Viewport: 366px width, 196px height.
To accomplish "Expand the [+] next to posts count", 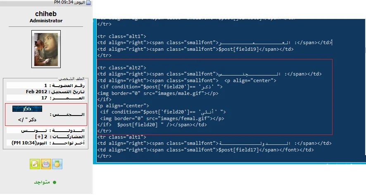I will [38, 137].
